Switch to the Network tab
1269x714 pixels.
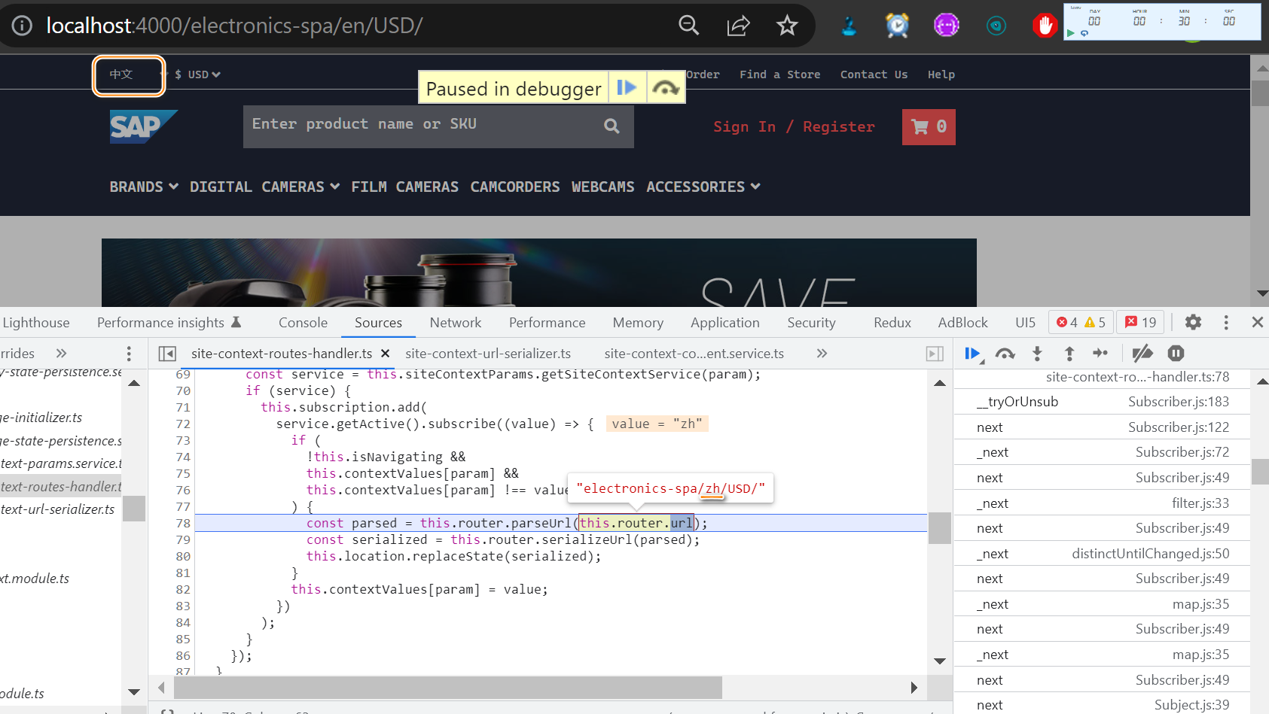pyautogui.click(x=456, y=323)
